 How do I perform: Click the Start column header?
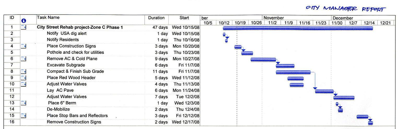pyautogui.click(x=184, y=18)
